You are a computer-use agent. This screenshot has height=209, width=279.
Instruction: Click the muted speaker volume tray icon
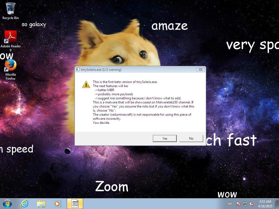pyautogui.click(x=251, y=204)
